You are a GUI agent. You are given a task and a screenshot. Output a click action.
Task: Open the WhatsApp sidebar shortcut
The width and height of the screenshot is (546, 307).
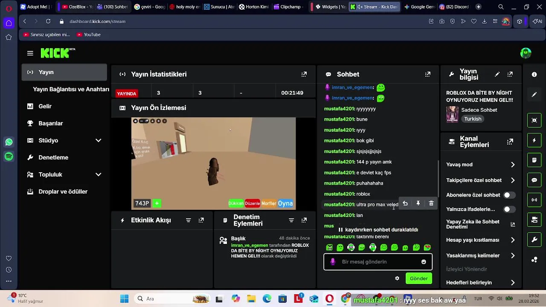[x=9, y=142]
